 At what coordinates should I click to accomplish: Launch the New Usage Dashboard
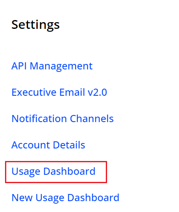tap(65, 198)
